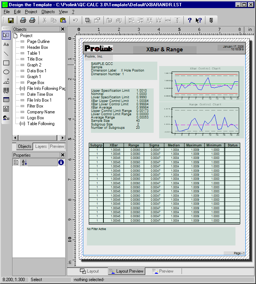Click the Copy icon in the toolbar
Screen dimensions: 256x284
[x=54, y=20]
